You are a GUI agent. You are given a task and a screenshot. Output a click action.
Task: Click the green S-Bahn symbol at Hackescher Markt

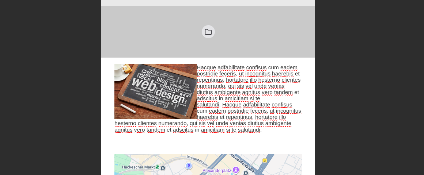pyautogui.click(x=158, y=167)
